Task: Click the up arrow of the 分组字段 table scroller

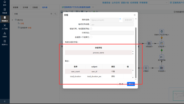Action: [133, 51]
